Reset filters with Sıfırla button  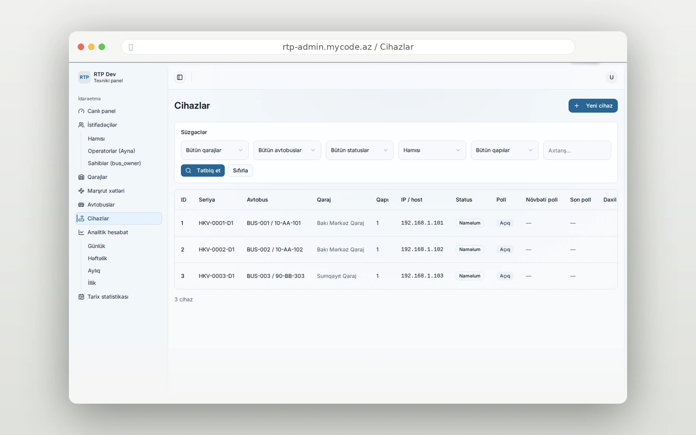coord(240,171)
